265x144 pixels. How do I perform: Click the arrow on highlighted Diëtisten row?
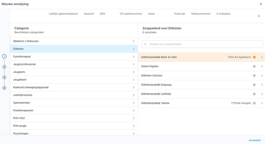tap(133, 49)
